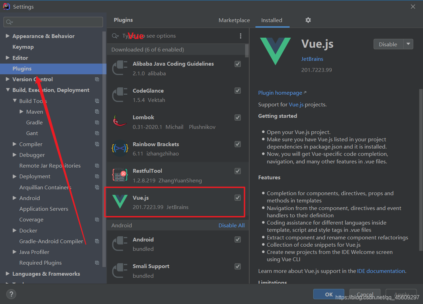
Task: Open the help question mark button
Action: tap(11, 294)
